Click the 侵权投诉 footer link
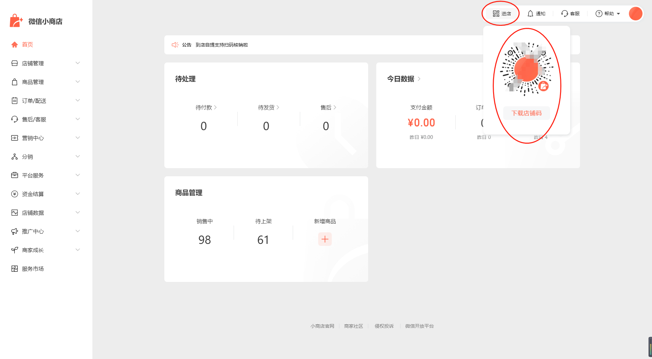Viewport: 652px width, 359px height. tap(384, 326)
